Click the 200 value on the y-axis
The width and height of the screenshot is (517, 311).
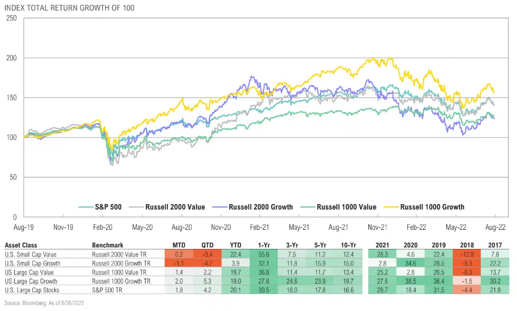(x=11, y=58)
